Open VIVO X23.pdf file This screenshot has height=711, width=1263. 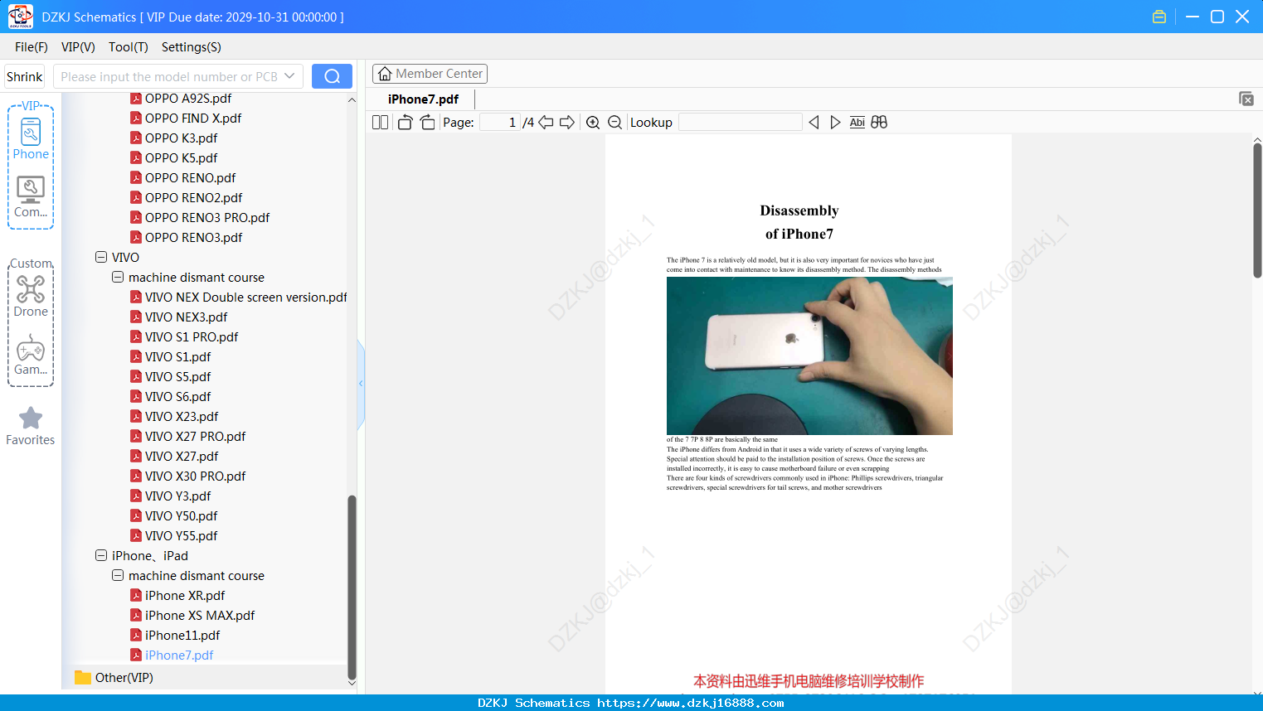(x=174, y=416)
